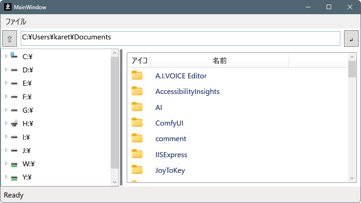Expand the W:¥ drive node
The image size is (361, 203).
pos(6,164)
